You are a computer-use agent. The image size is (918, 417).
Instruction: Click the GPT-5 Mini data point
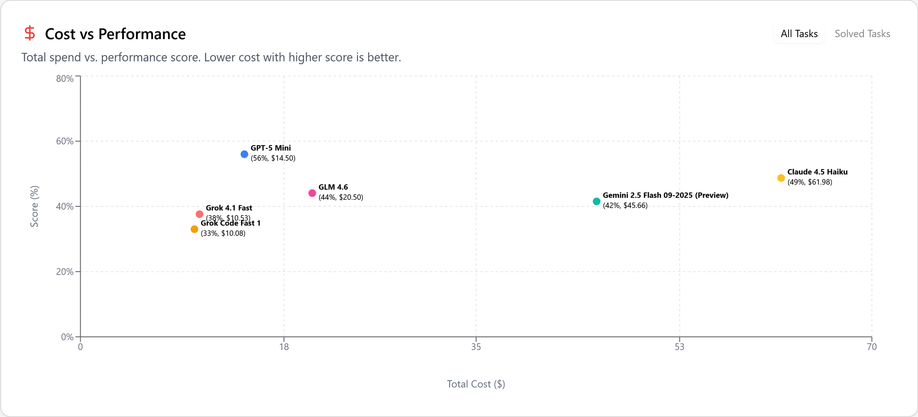(244, 154)
